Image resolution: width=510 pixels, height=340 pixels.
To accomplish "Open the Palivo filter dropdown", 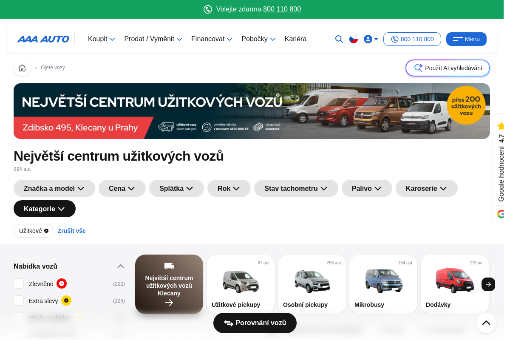I will click(x=367, y=188).
